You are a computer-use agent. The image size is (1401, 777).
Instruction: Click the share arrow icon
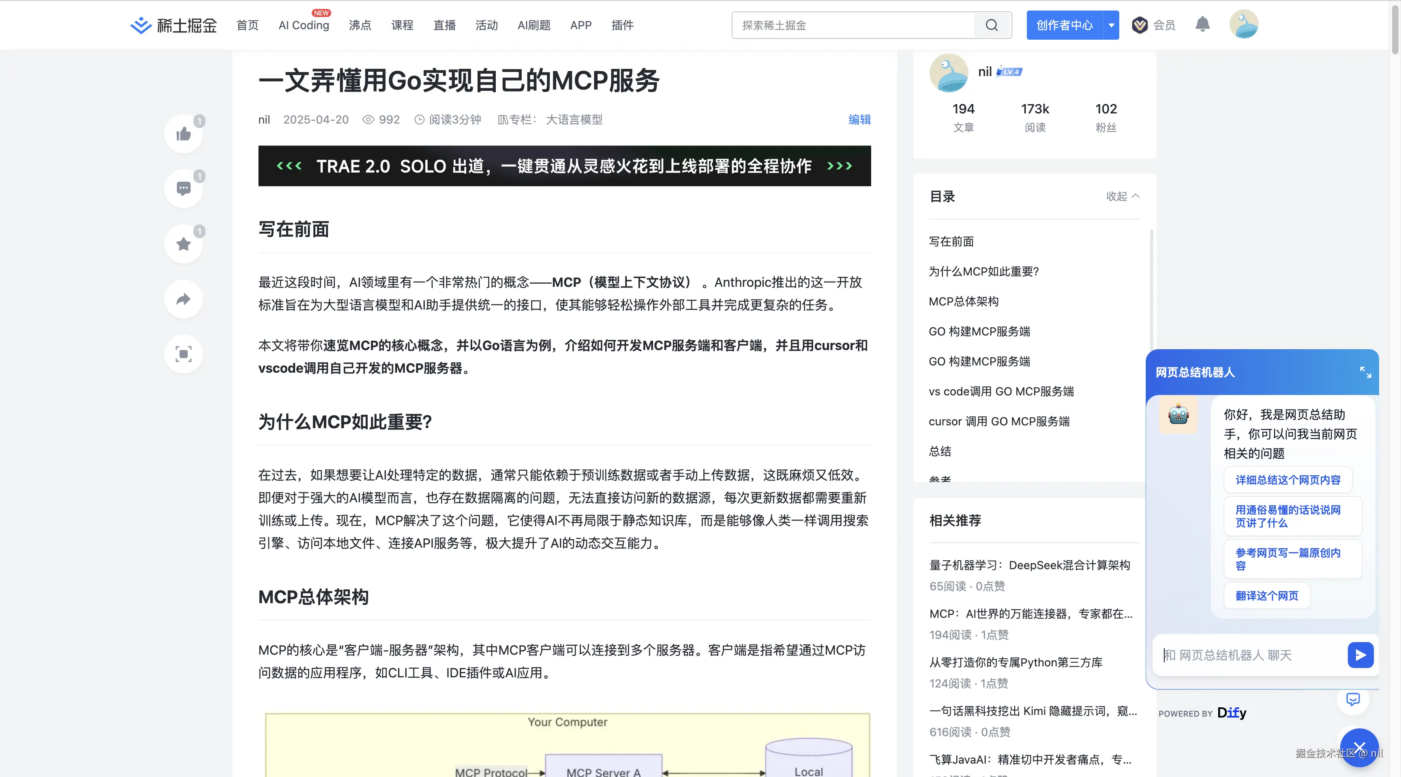coord(183,299)
